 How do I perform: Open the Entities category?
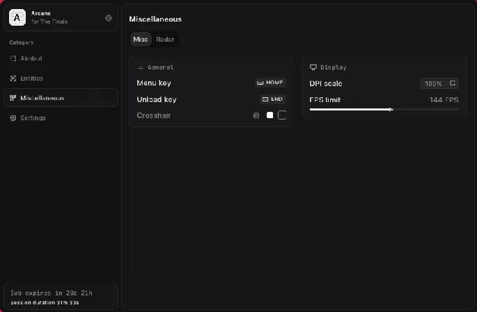(32, 79)
